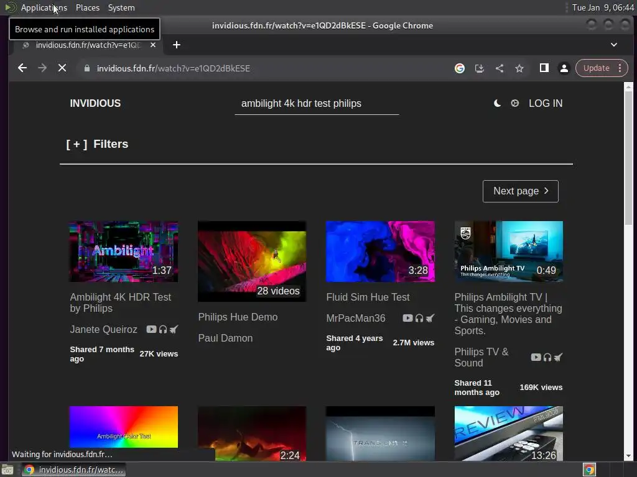Bookmark this page with star icon
This screenshot has width=637, height=477.
point(519,68)
